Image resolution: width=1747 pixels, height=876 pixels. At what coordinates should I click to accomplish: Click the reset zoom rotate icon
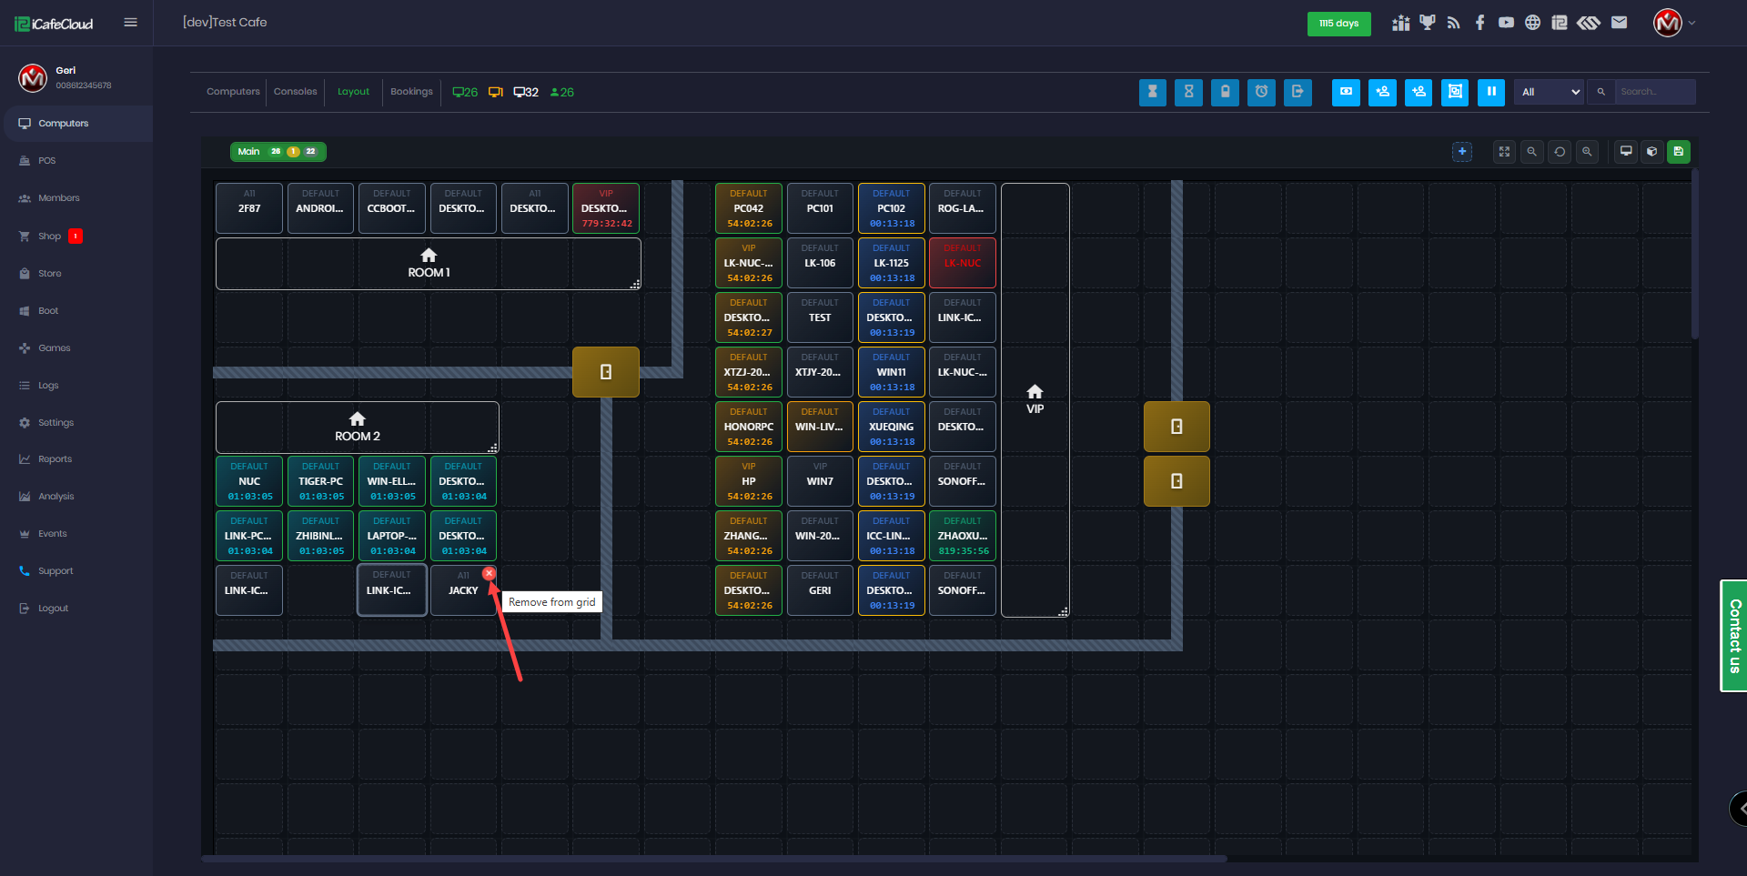pos(1560,152)
